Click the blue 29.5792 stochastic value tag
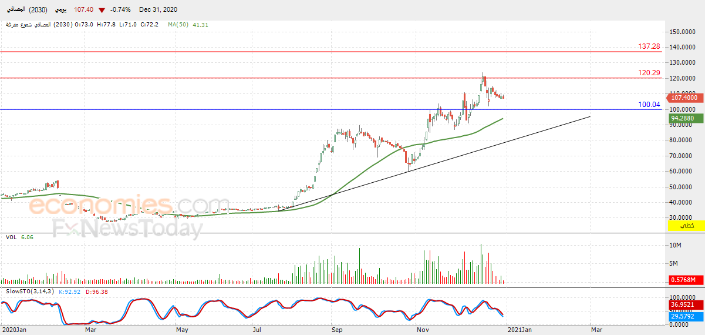The image size is (705, 335). pyautogui.click(x=683, y=317)
